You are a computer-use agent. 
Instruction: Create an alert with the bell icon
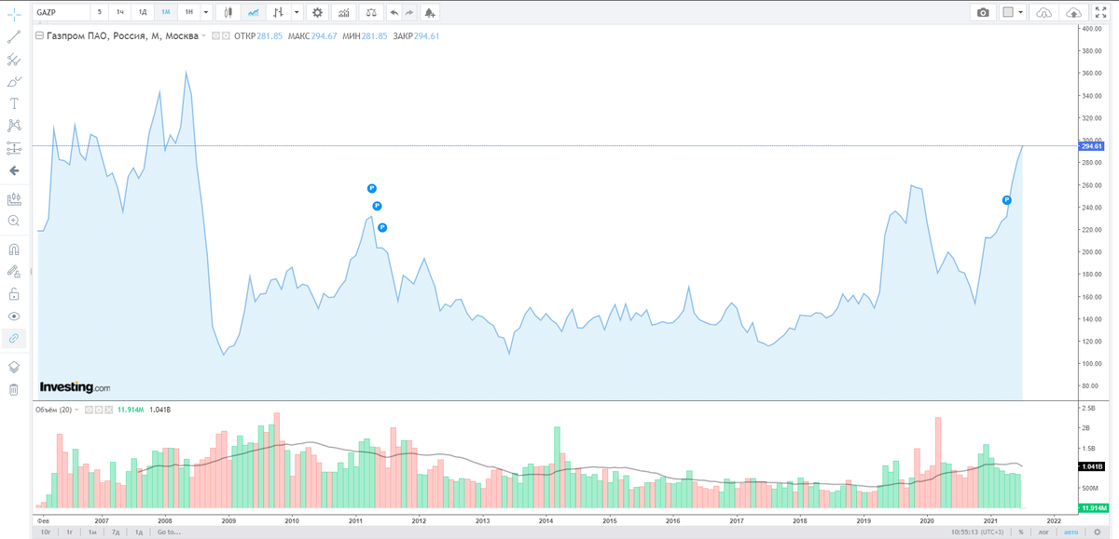click(x=429, y=12)
